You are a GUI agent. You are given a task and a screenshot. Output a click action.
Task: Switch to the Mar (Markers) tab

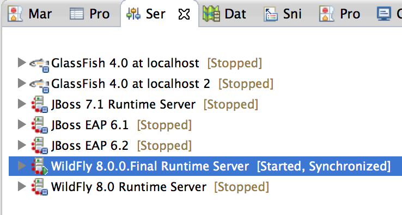tap(30, 14)
